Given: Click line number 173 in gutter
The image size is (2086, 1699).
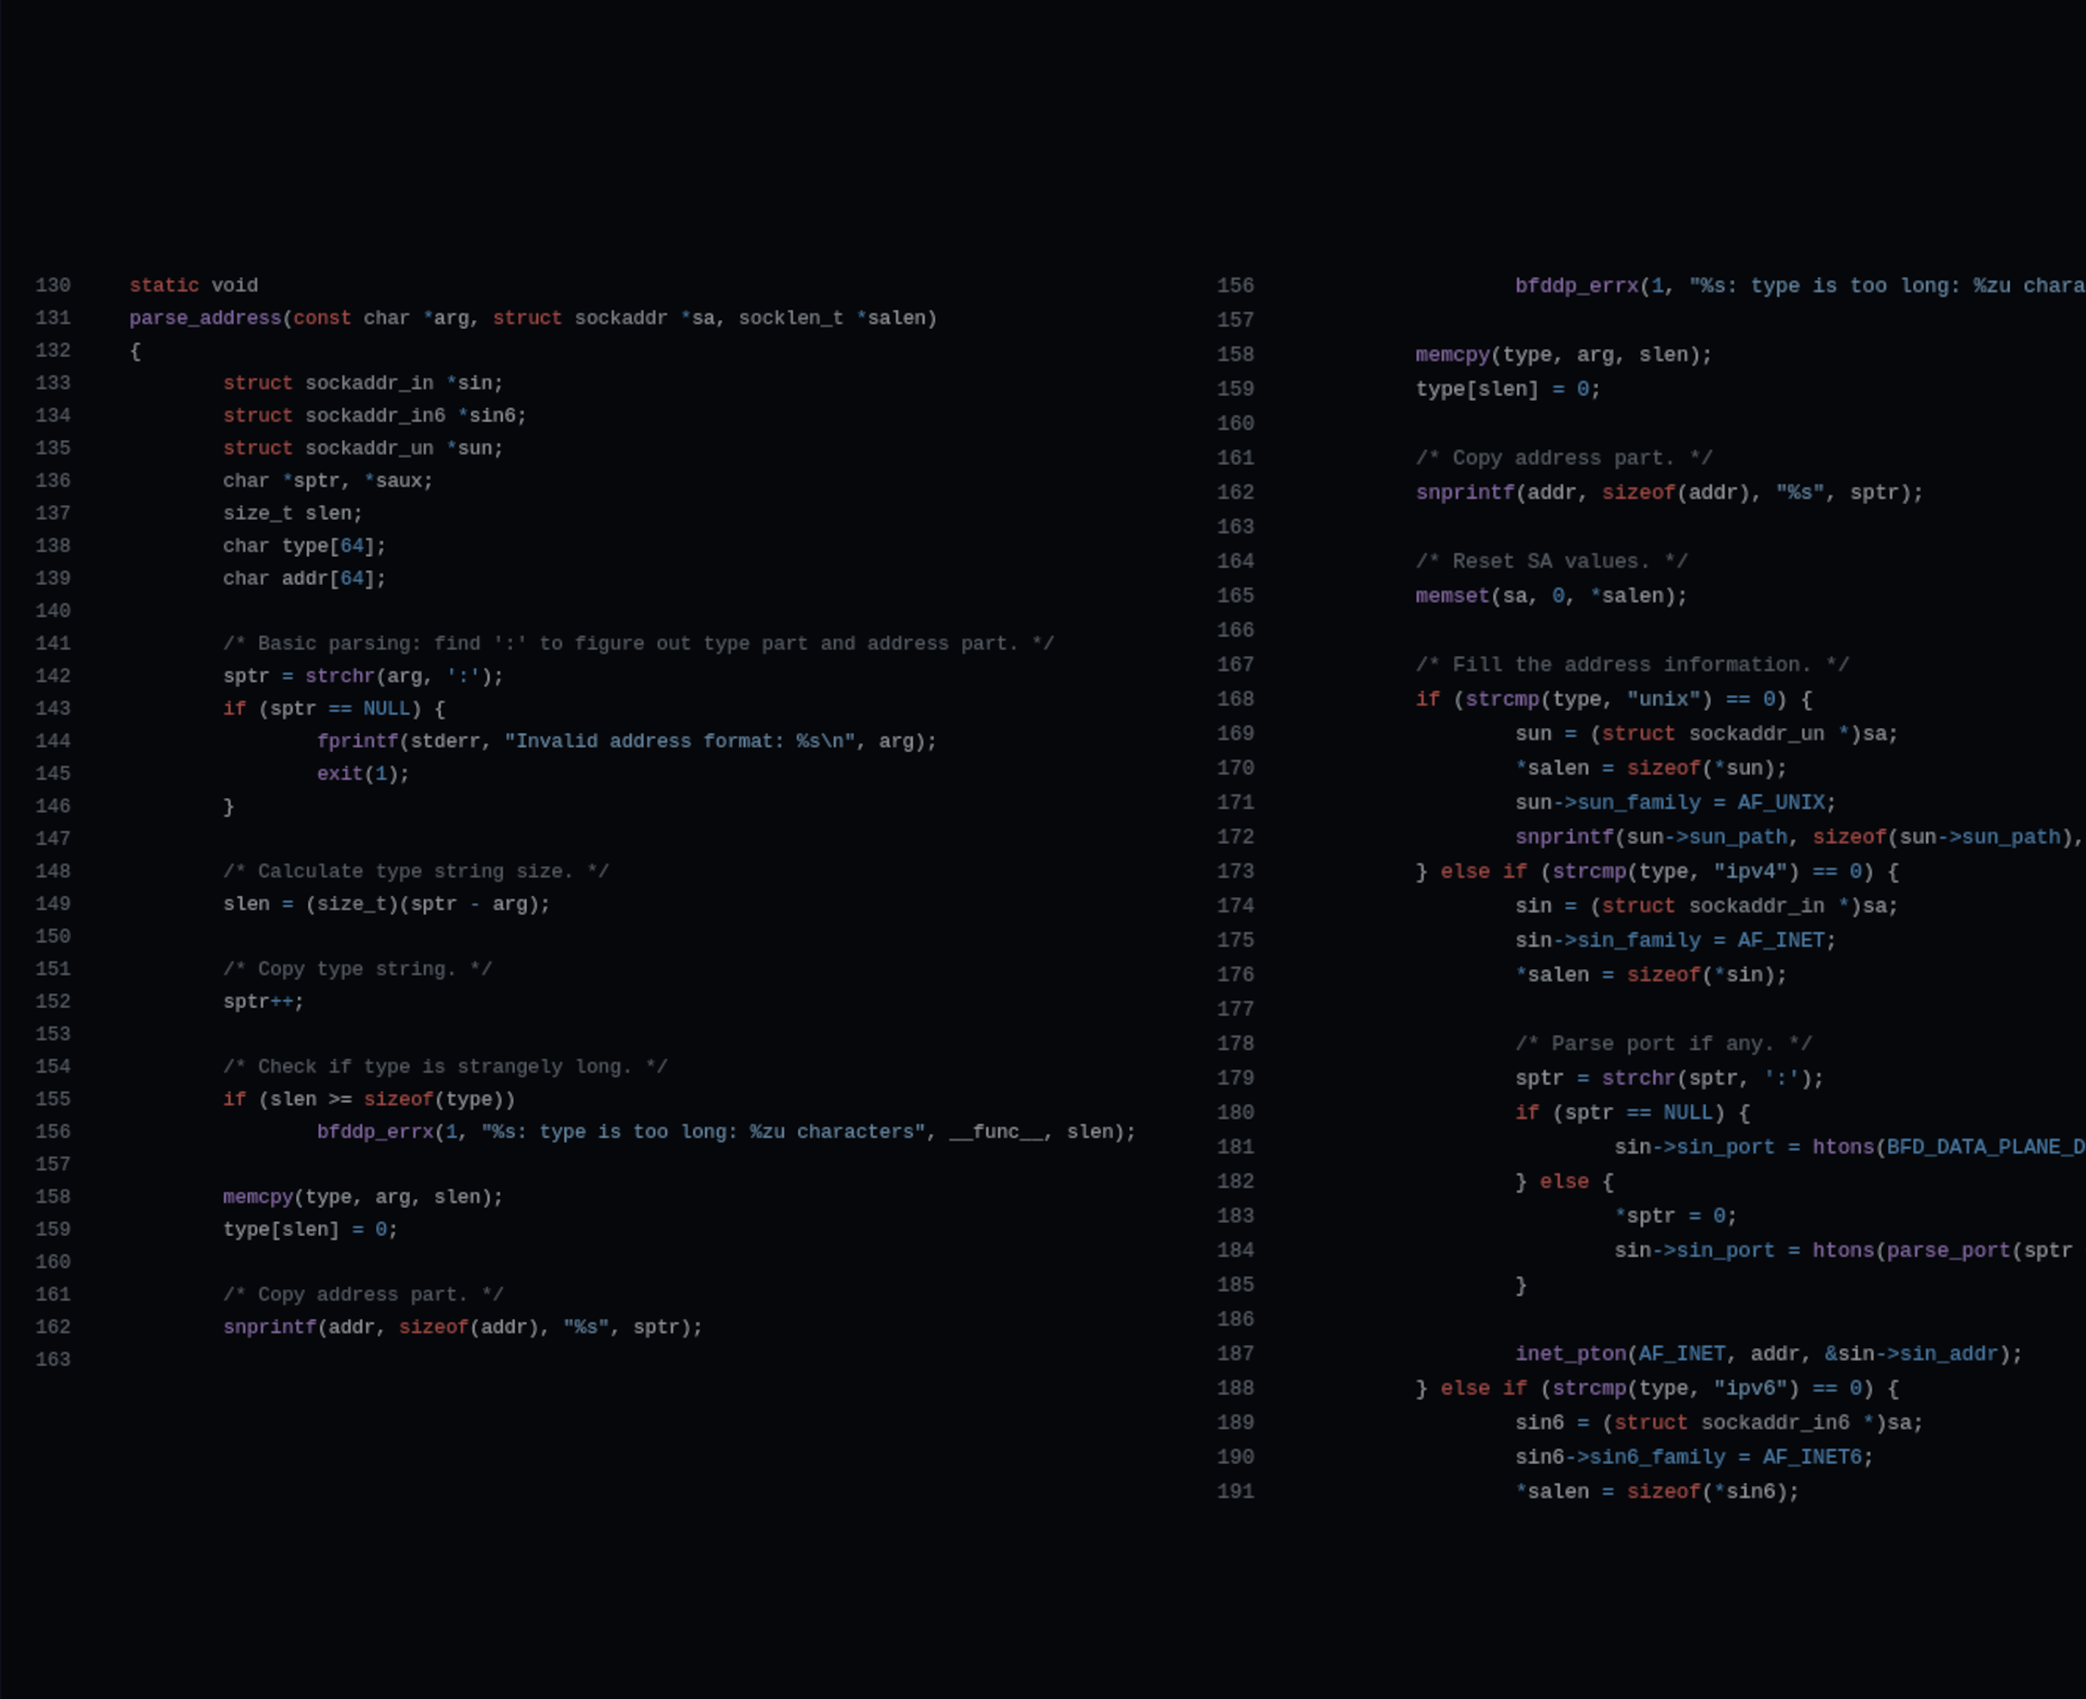Looking at the screenshot, I should pos(1235,872).
